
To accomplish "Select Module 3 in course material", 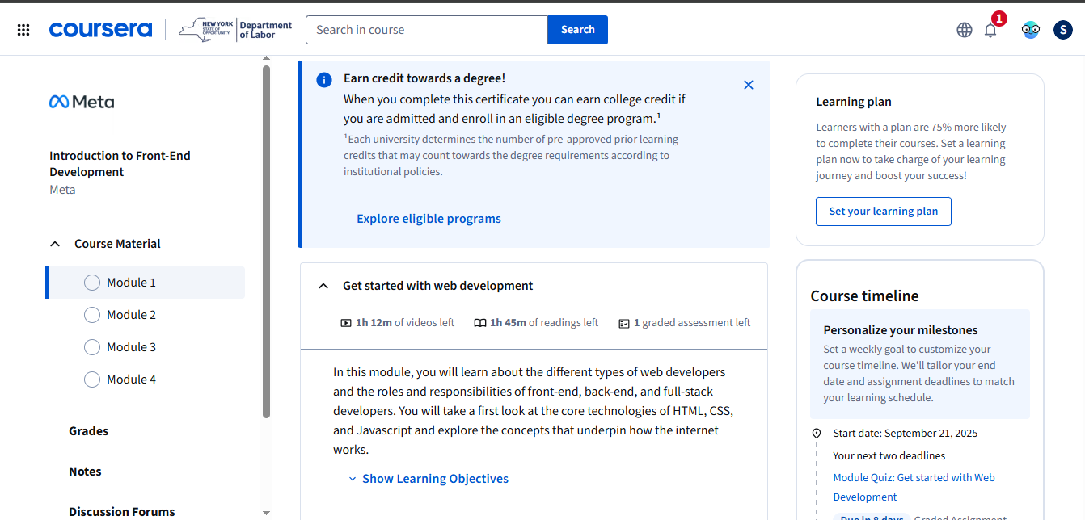I will (131, 347).
